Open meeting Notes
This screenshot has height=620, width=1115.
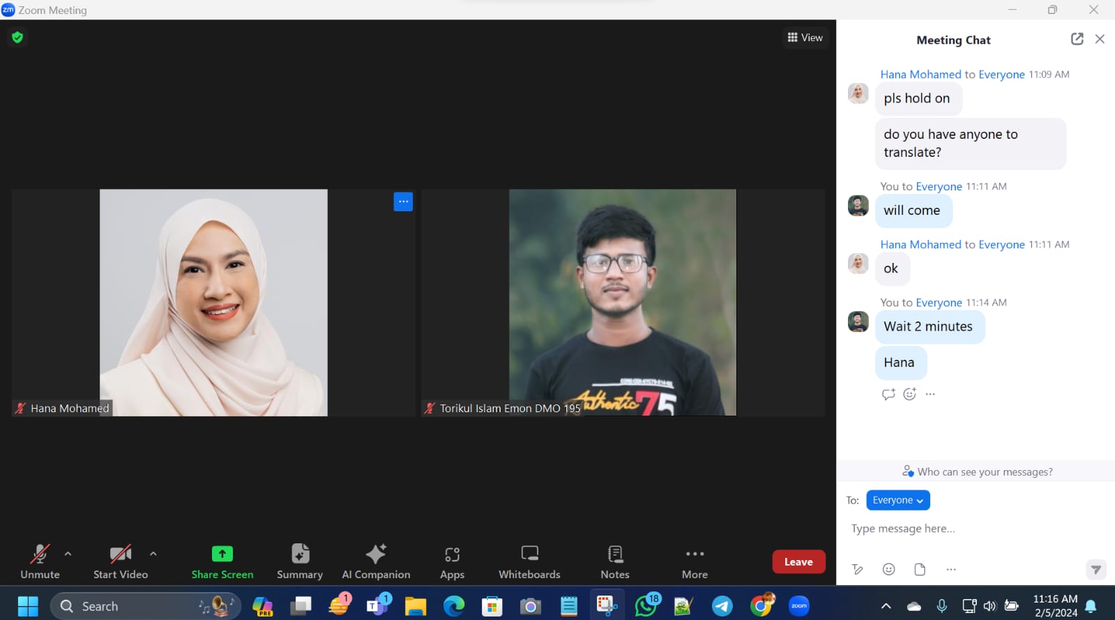(x=614, y=561)
